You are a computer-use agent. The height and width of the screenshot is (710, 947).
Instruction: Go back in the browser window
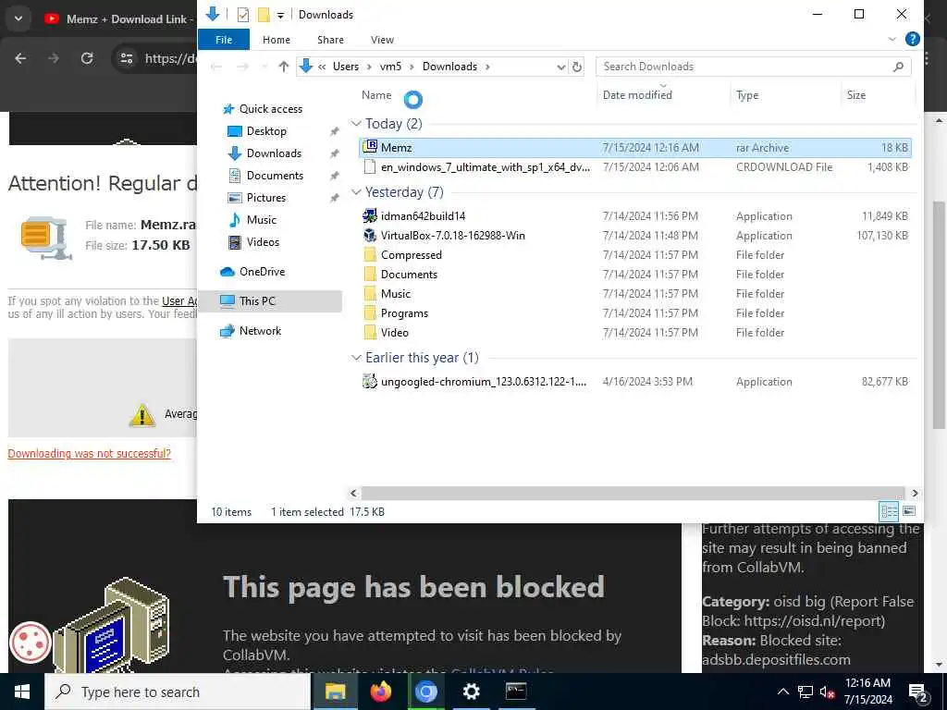(20, 58)
